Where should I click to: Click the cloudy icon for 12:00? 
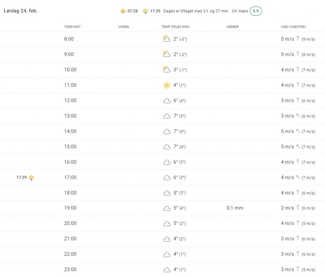tap(167, 101)
